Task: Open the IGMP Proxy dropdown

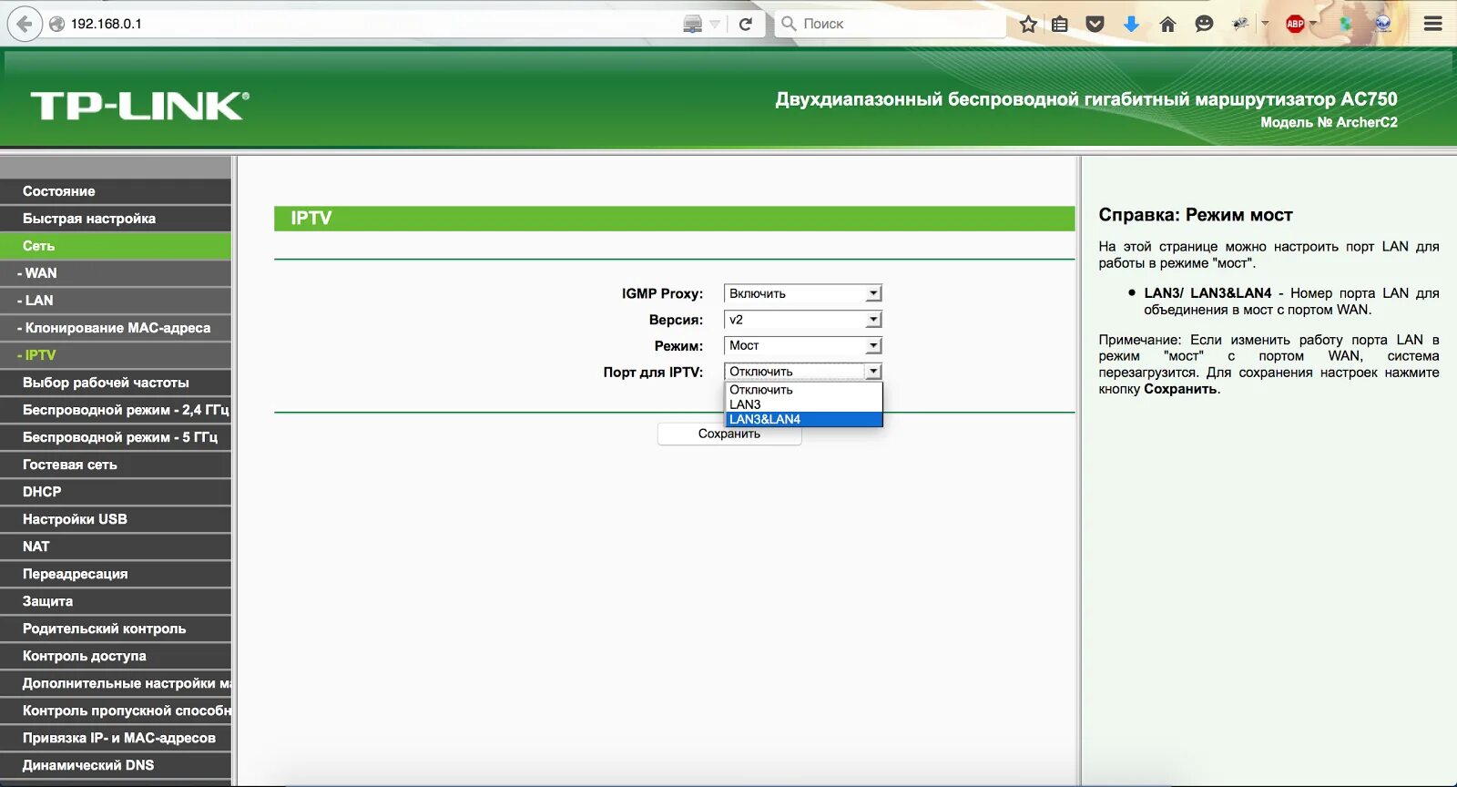Action: (803, 293)
